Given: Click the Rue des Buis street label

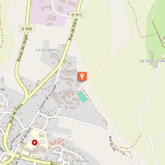Looking at the screenshot, I should (25, 135).
